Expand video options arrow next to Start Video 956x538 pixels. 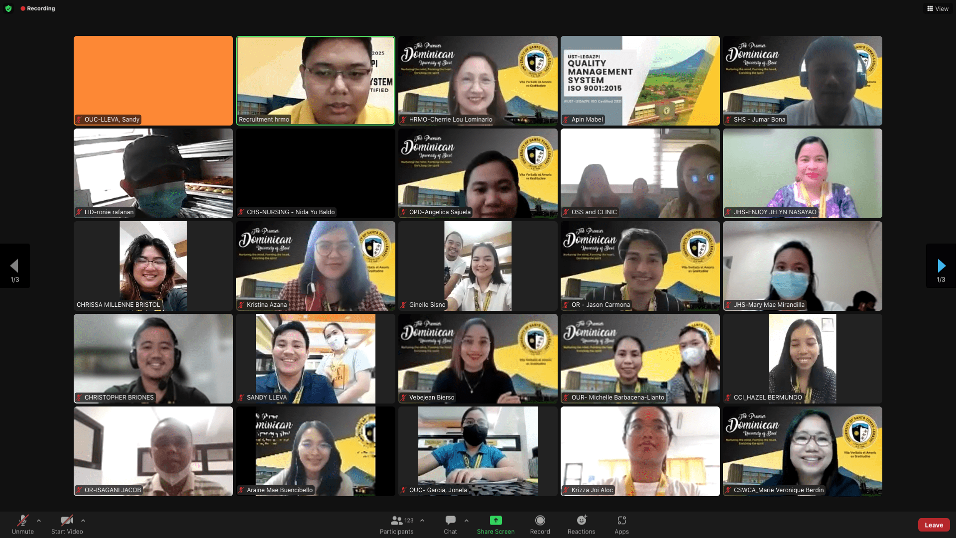point(83,521)
